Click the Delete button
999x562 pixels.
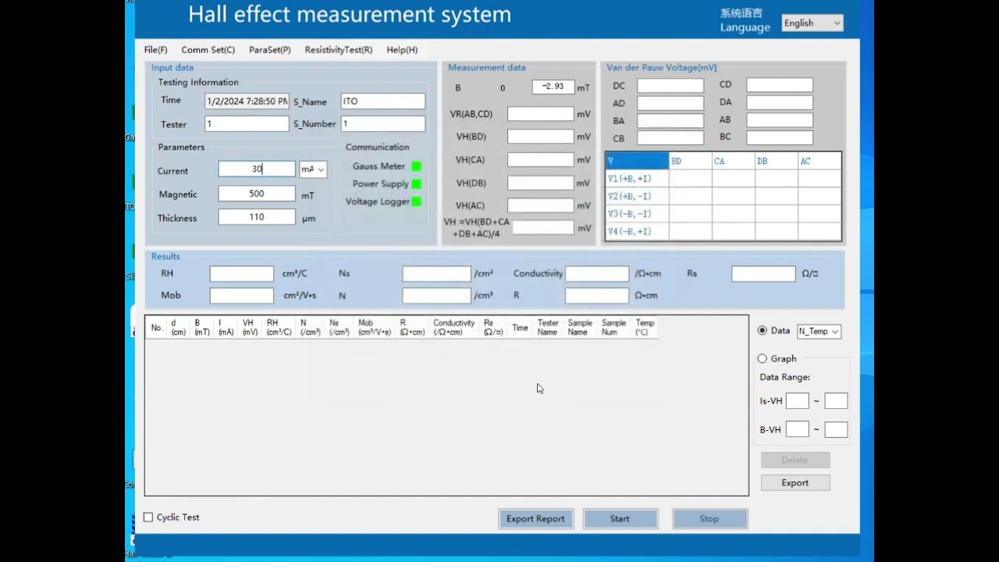(795, 460)
